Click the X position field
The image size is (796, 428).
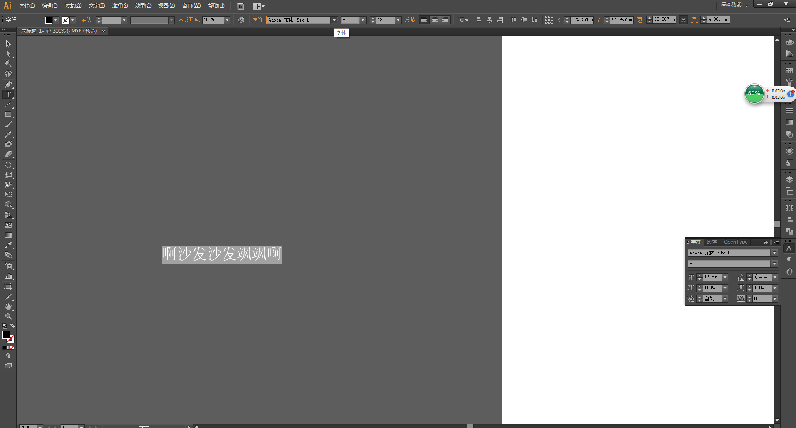tap(581, 20)
